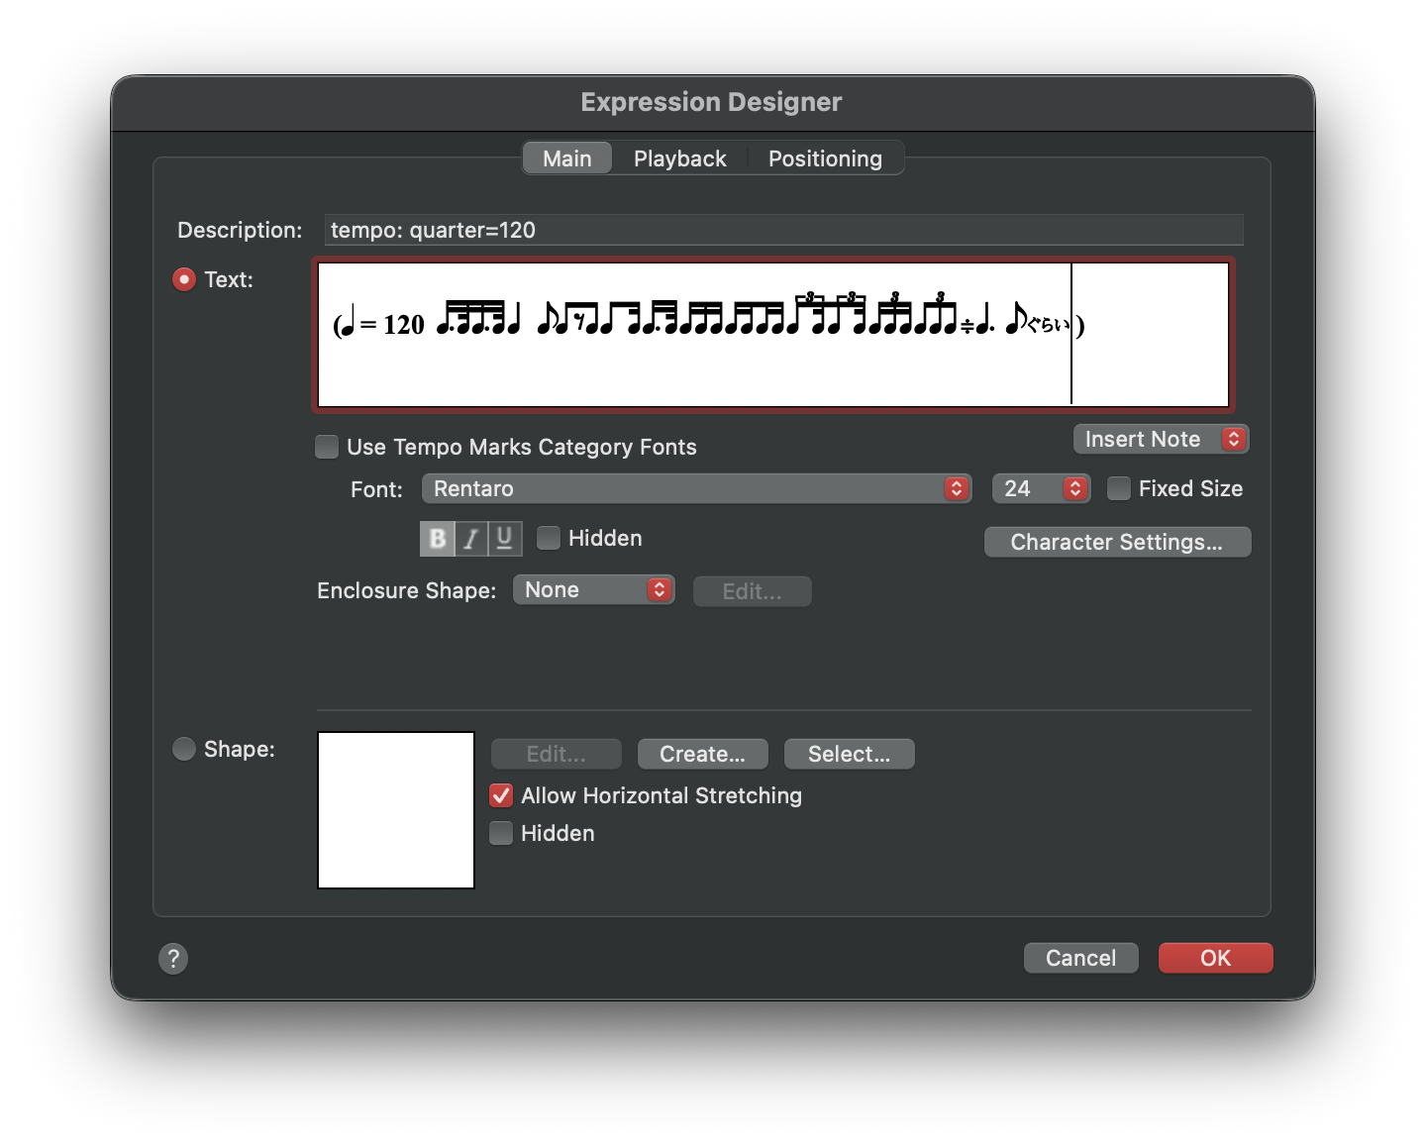The image size is (1426, 1147).
Task: Toggle Bold text style button
Action: tap(437, 539)
